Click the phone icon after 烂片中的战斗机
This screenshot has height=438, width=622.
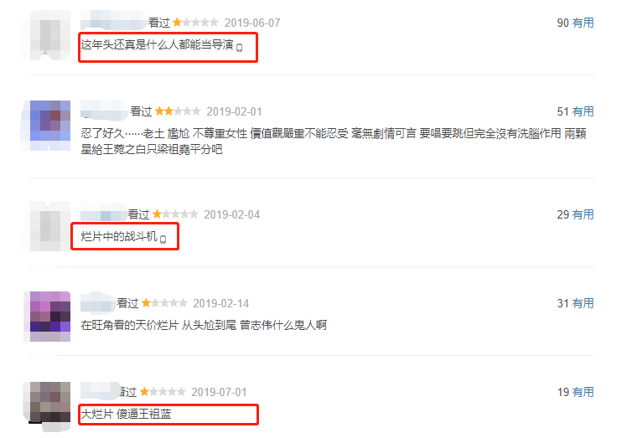[x=163, y=239]
